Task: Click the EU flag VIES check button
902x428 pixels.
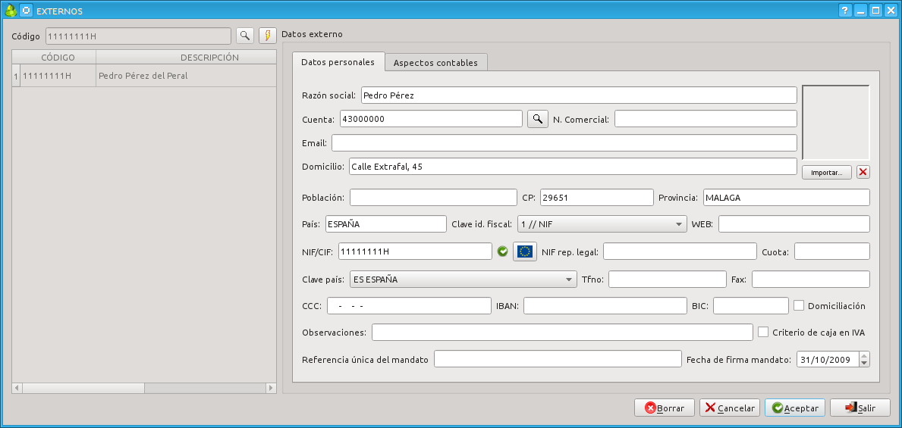Action: (x=525, y=251)
